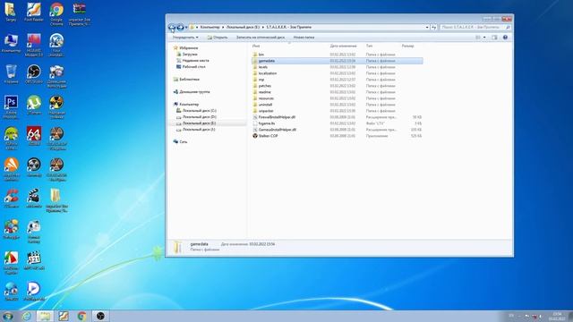573x322 pixels.
Task: Open uTorrent desktop shortcut
Action: click(34, 106)
